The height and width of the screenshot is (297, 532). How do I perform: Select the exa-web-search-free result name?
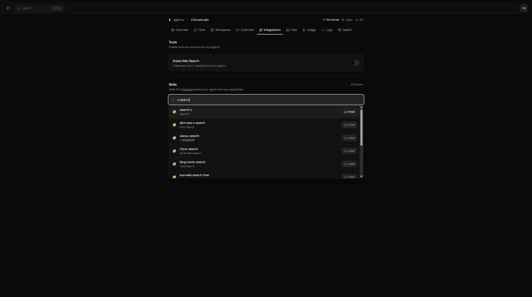point(194,175)
